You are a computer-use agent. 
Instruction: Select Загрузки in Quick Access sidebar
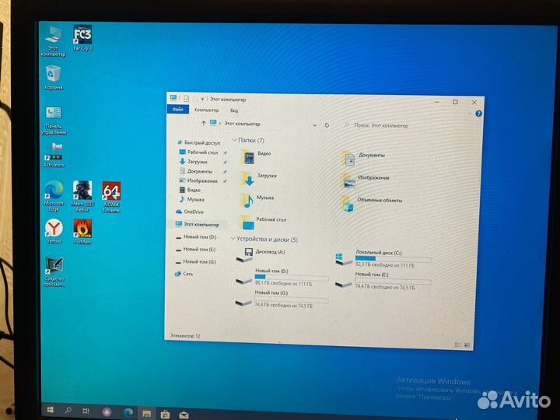(197, 162)
